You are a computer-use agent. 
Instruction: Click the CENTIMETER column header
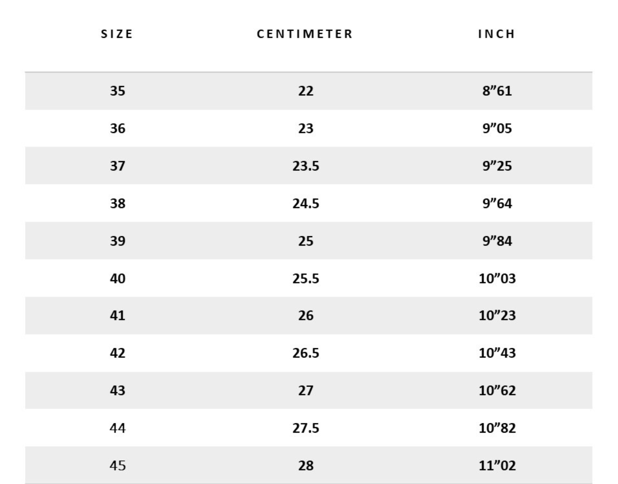305,34
